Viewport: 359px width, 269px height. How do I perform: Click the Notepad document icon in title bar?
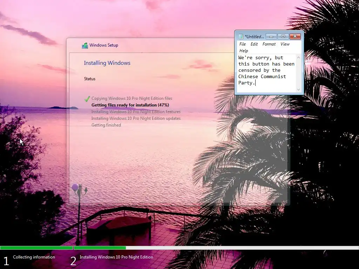tap(241, 36)
